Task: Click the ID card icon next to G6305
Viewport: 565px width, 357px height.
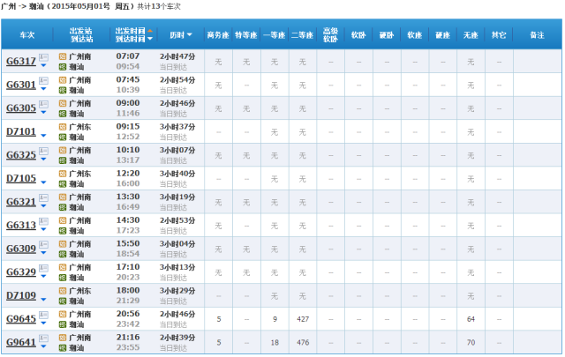Action: (43, 103)
